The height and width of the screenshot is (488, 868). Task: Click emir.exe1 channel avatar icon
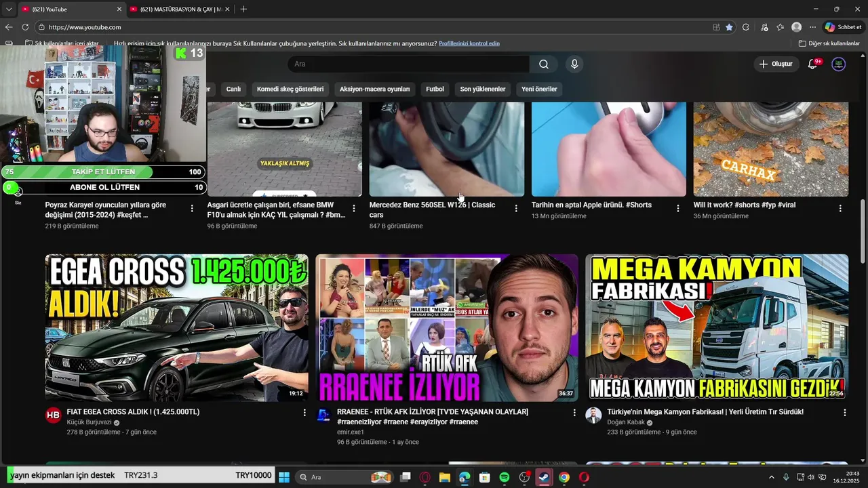point(323,415)
